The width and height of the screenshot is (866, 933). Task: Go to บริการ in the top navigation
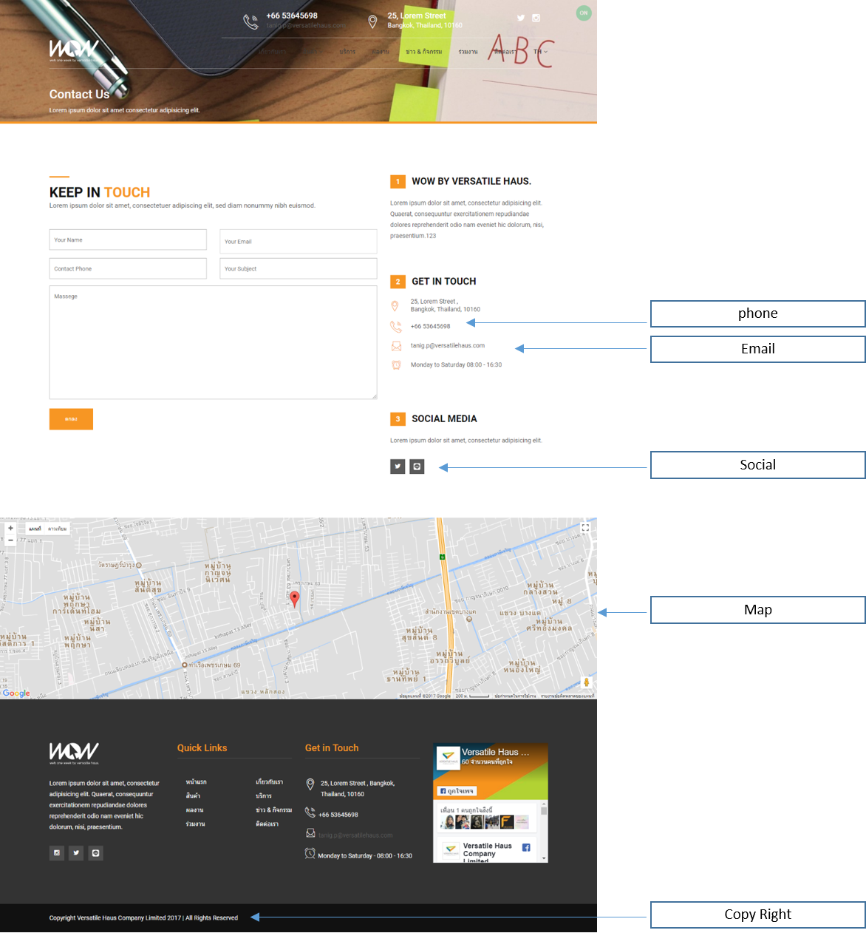[347, 52]
